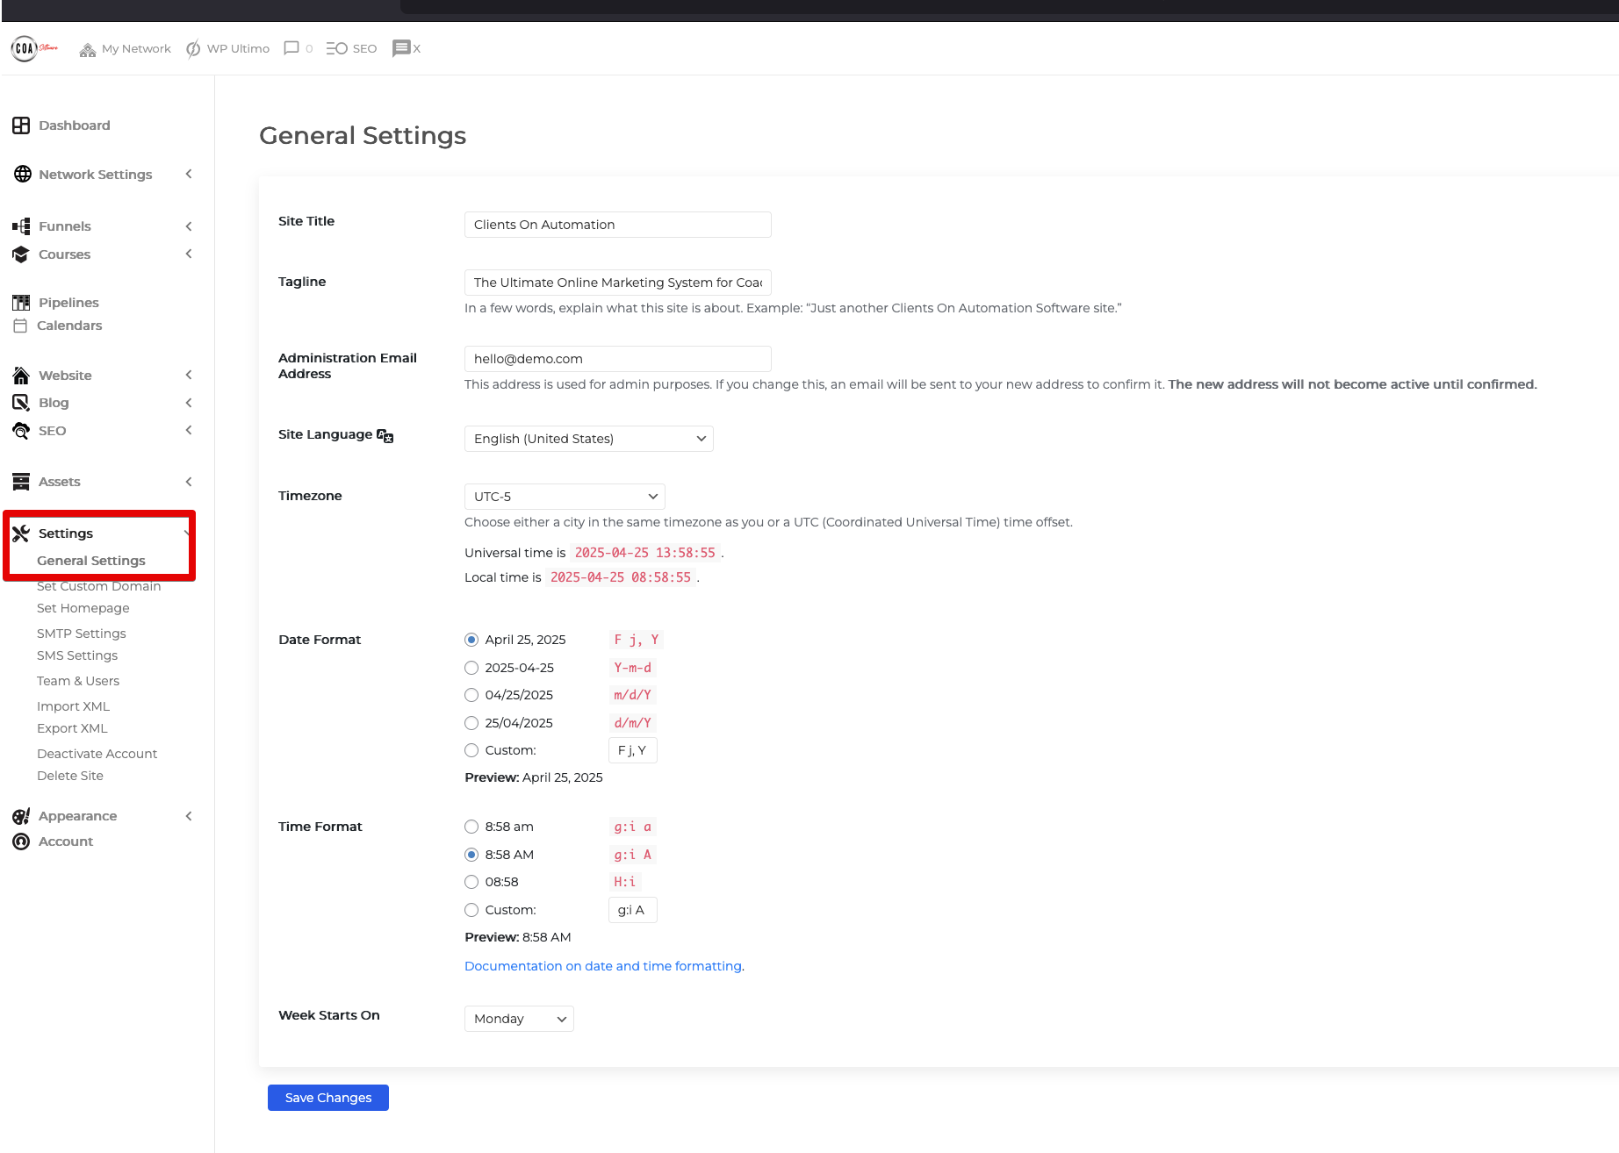Open the Funnels section icon
This screenshot has width=1619, height=1153.
pyautogui.click(x=21, y=226)
